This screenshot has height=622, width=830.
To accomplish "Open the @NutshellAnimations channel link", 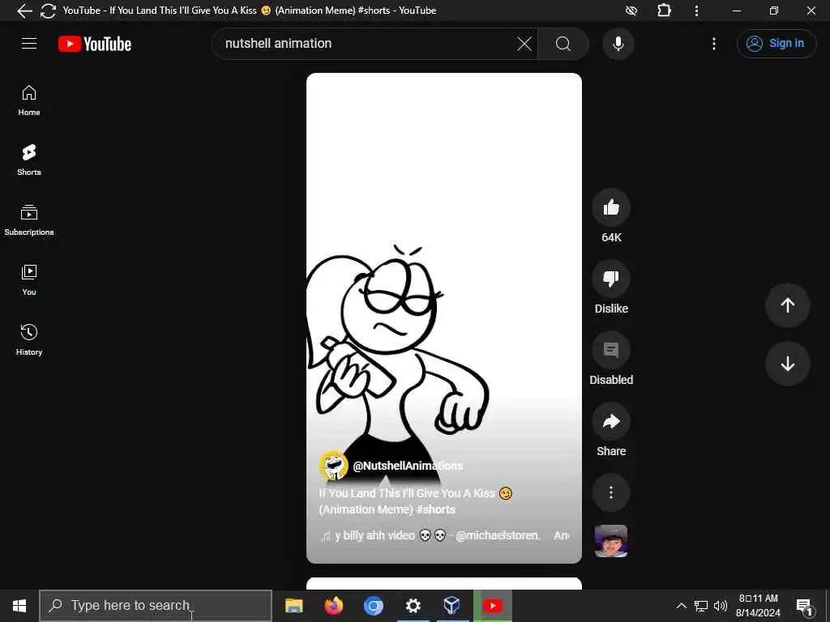I will pyautogui.click(x=408, y=466).
